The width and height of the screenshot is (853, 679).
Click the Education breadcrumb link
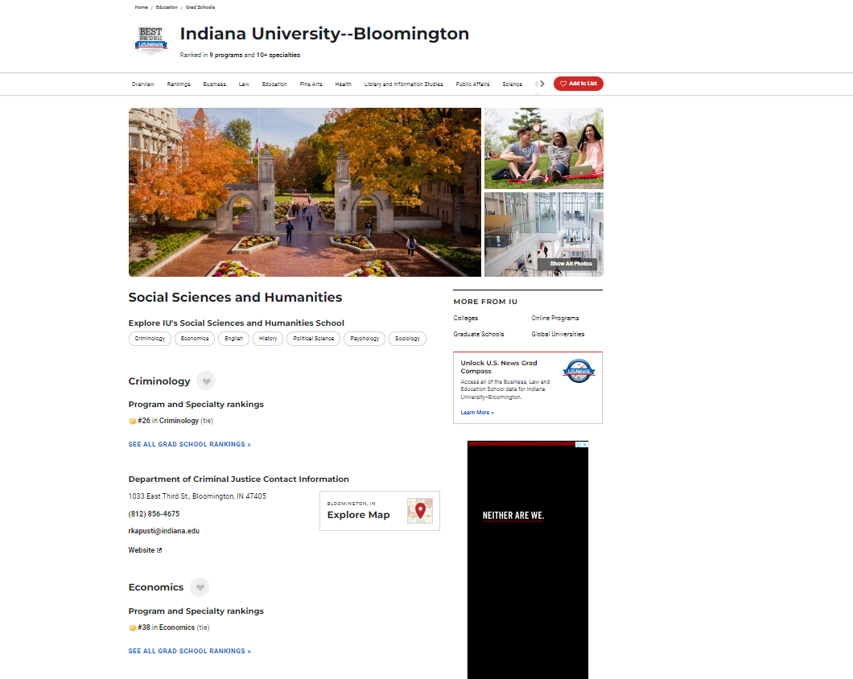167,7
